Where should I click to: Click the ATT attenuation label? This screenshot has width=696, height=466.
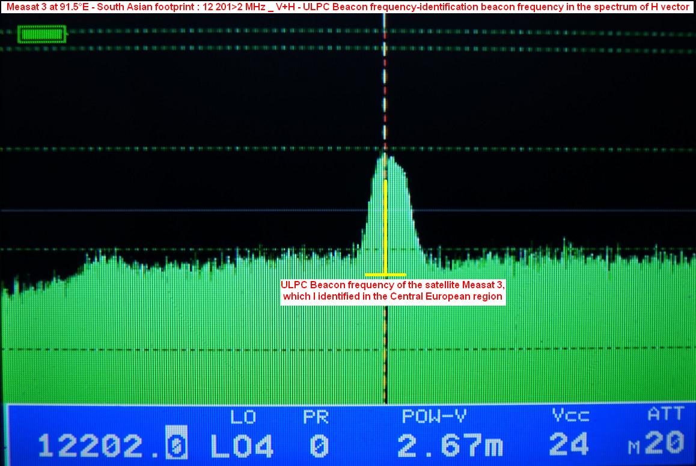tap(665, 414)
